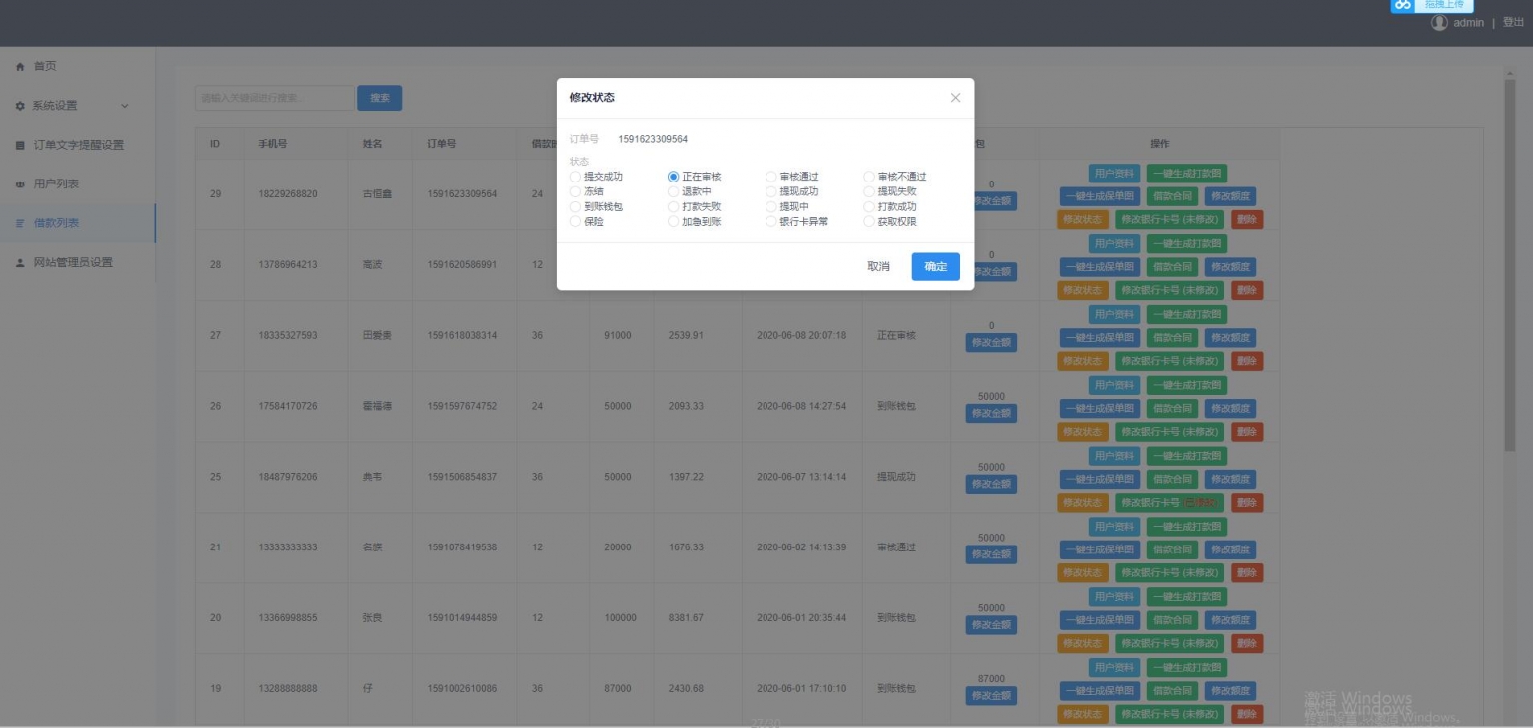The height and width of the screenshot is (728, 1533).
Task: Expand the 系统设置 chevron arrow
Action: 125,106
